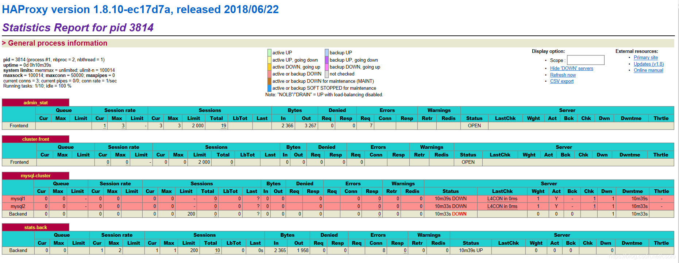Click the stats-back proxy title
This screenshot has width=679, height=263.
click(x=35, y=227)
